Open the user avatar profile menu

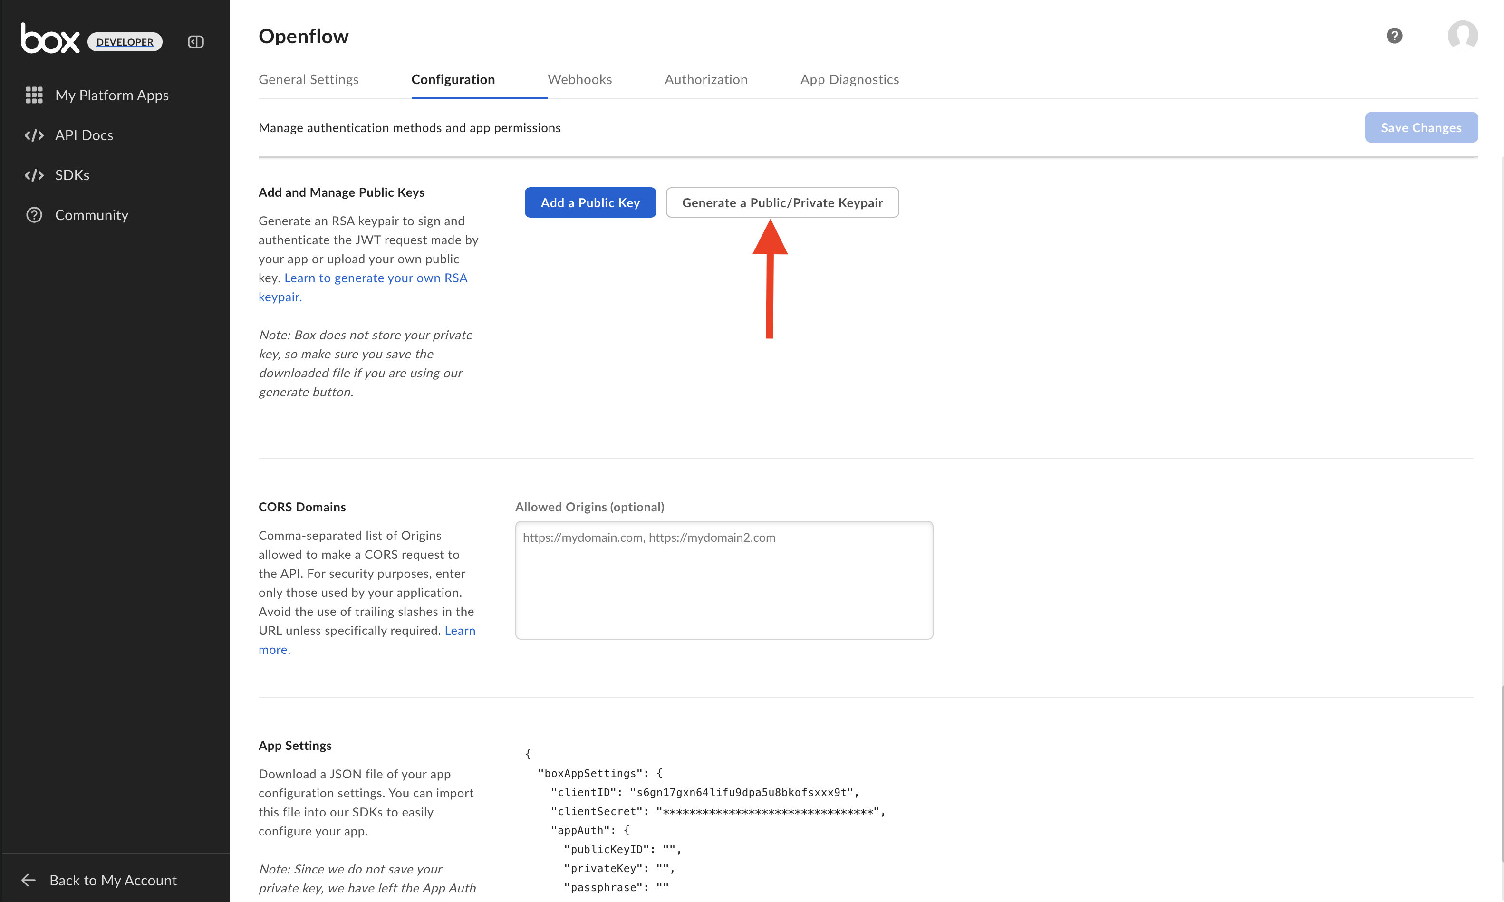click(1462, 36)
